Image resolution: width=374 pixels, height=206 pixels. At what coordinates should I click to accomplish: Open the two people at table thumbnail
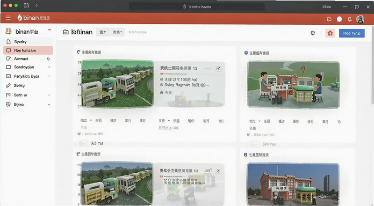click(x=294, y=85)
